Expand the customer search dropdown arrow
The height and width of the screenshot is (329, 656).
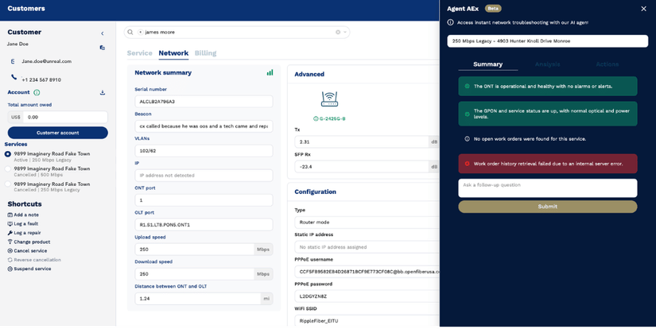pos(345,33)
